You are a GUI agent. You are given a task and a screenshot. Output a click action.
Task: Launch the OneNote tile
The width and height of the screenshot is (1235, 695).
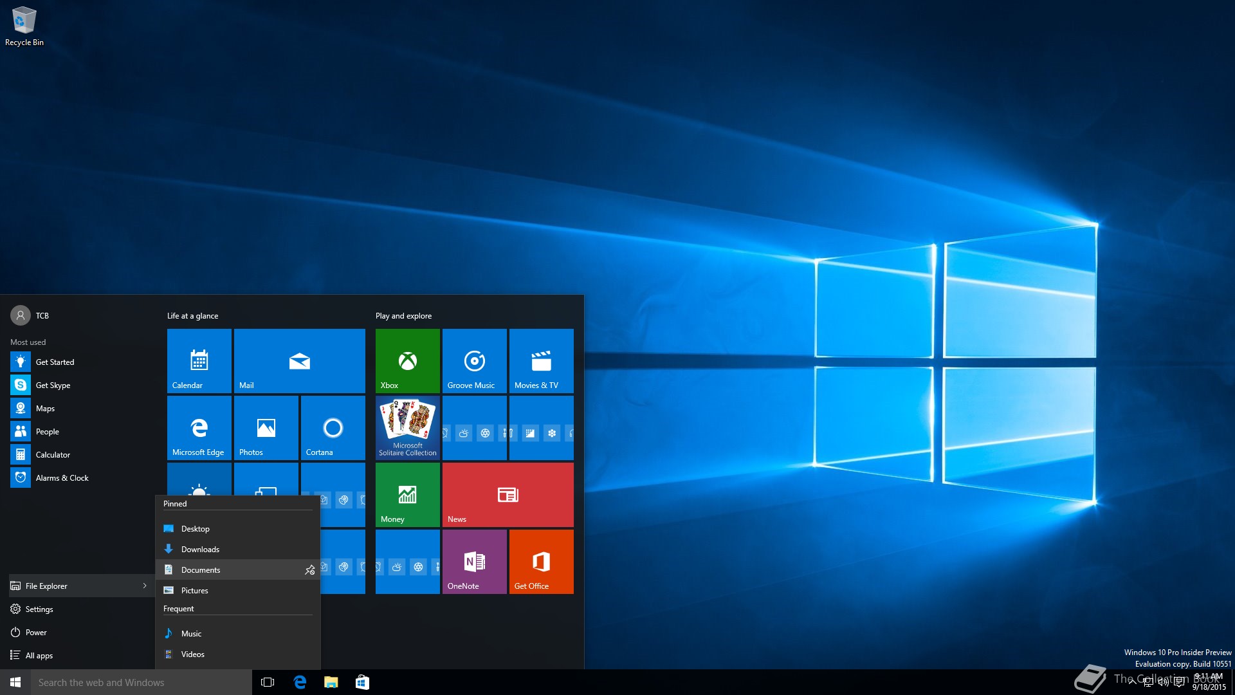coord(474,562)
